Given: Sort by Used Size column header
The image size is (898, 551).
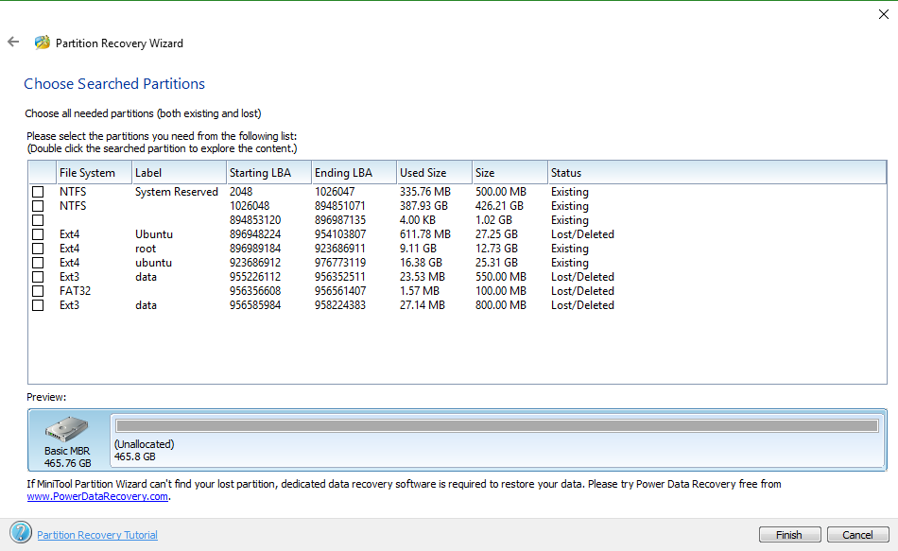Looking at the screenshot, I should (x=434, y=172).
